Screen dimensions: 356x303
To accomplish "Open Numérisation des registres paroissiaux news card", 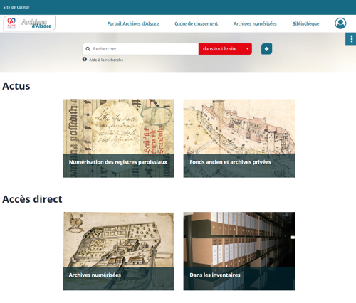I will click(x=118, y=138).
